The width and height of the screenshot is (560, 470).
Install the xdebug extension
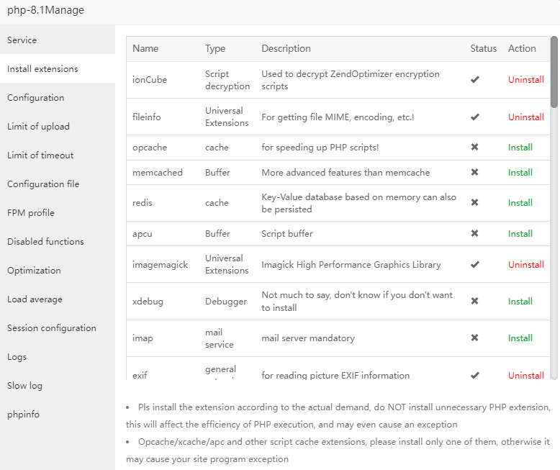pos(520,302)
